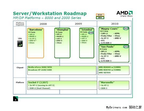Click 3x HT-1 (moving to cHT-3) bullet
The image size is (144, 111).
point(41,85)
